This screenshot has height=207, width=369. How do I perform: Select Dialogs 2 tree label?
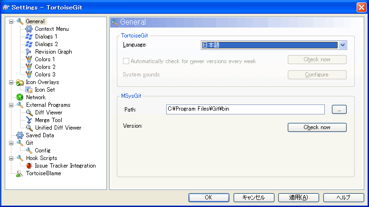(x=47, y=44)
